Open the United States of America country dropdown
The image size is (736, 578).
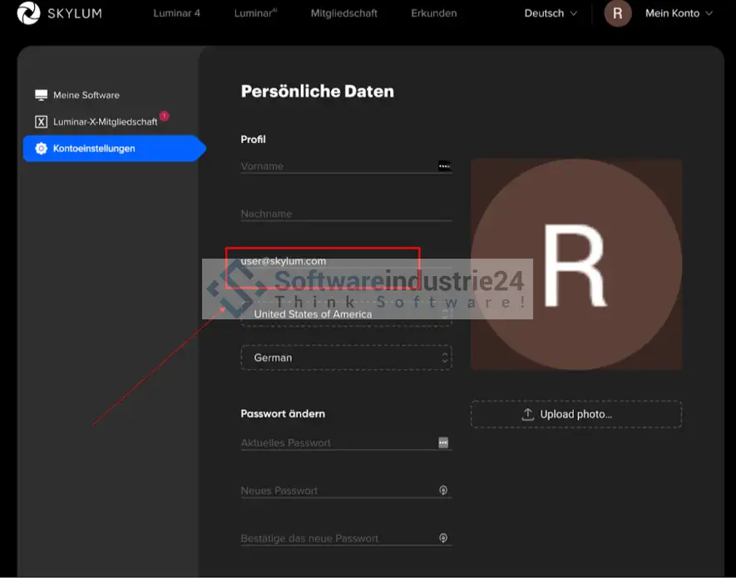(346, 314)
